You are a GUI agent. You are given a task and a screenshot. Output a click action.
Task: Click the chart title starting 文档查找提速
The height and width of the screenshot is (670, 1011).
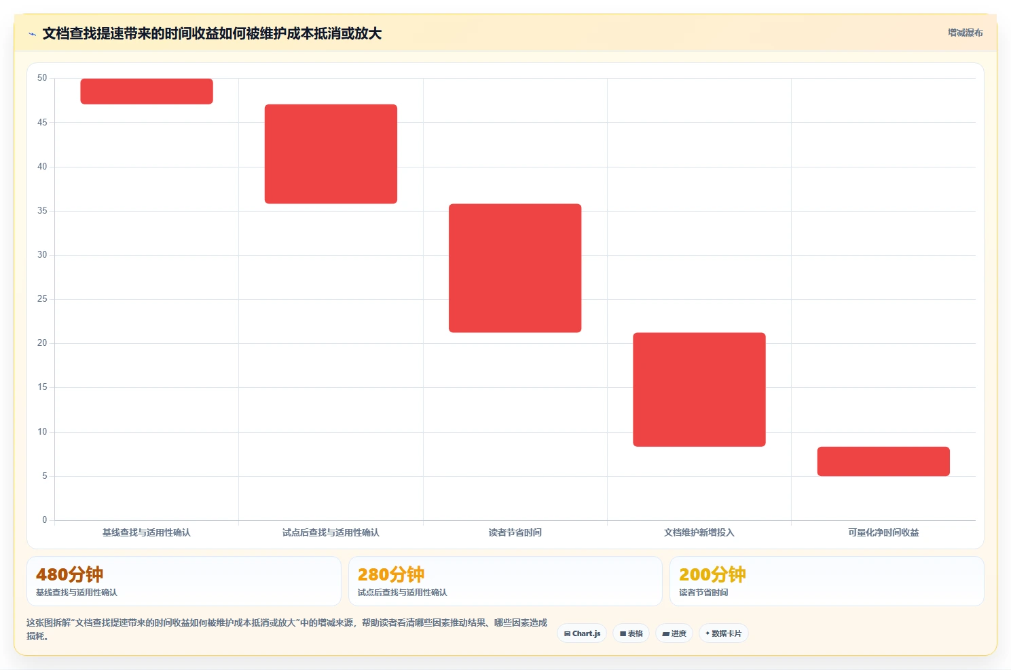(212, 33)
